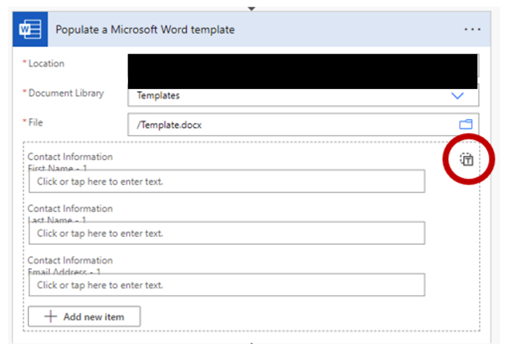The height and width of the screenshot is (344, 523).
Task: Click the File field label
Action: (x=35, y=122)
